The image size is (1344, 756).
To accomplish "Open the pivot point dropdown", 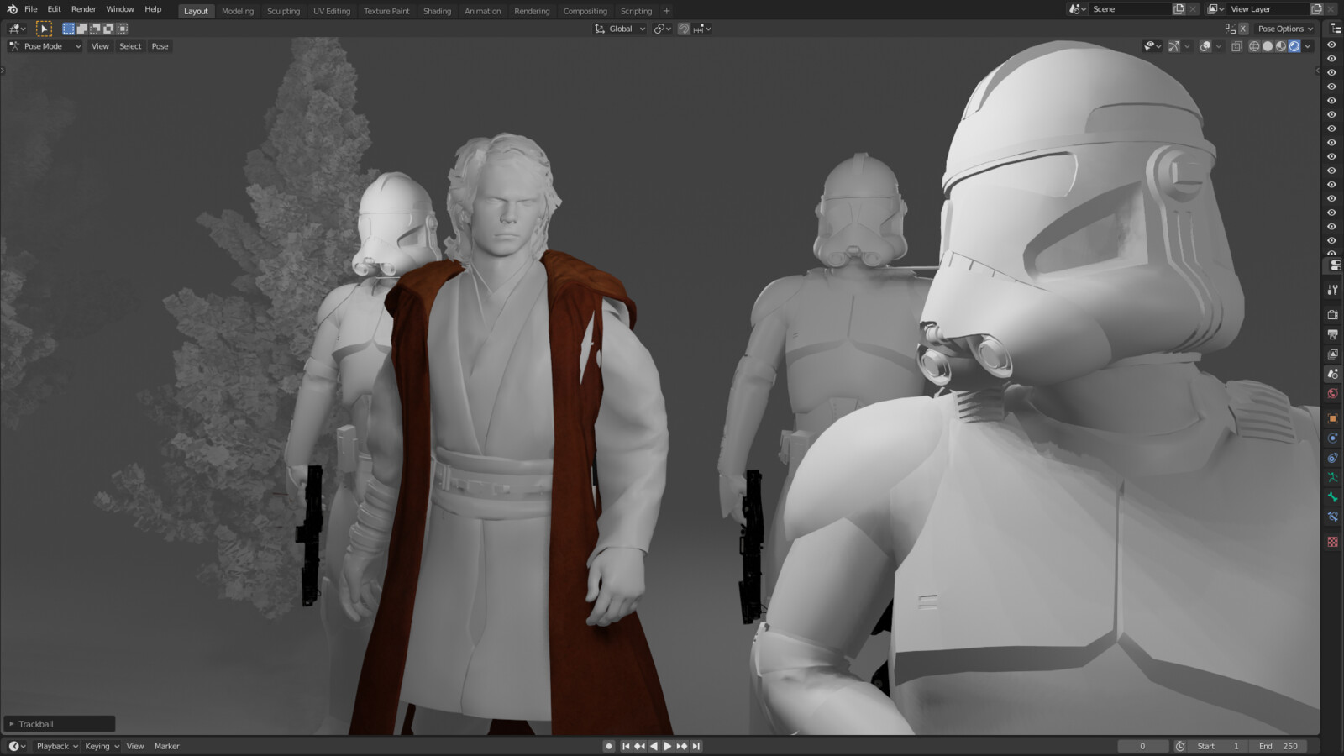I will 662,29.
